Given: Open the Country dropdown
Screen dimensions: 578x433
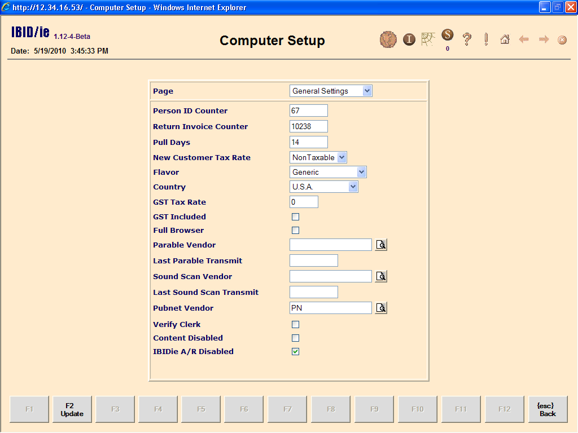Looking at the screenshot, I should [x=323, y=187].
